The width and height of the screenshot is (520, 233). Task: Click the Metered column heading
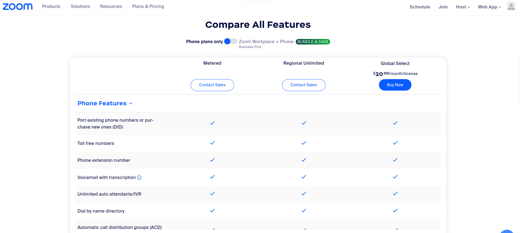[x=212, y=63]
